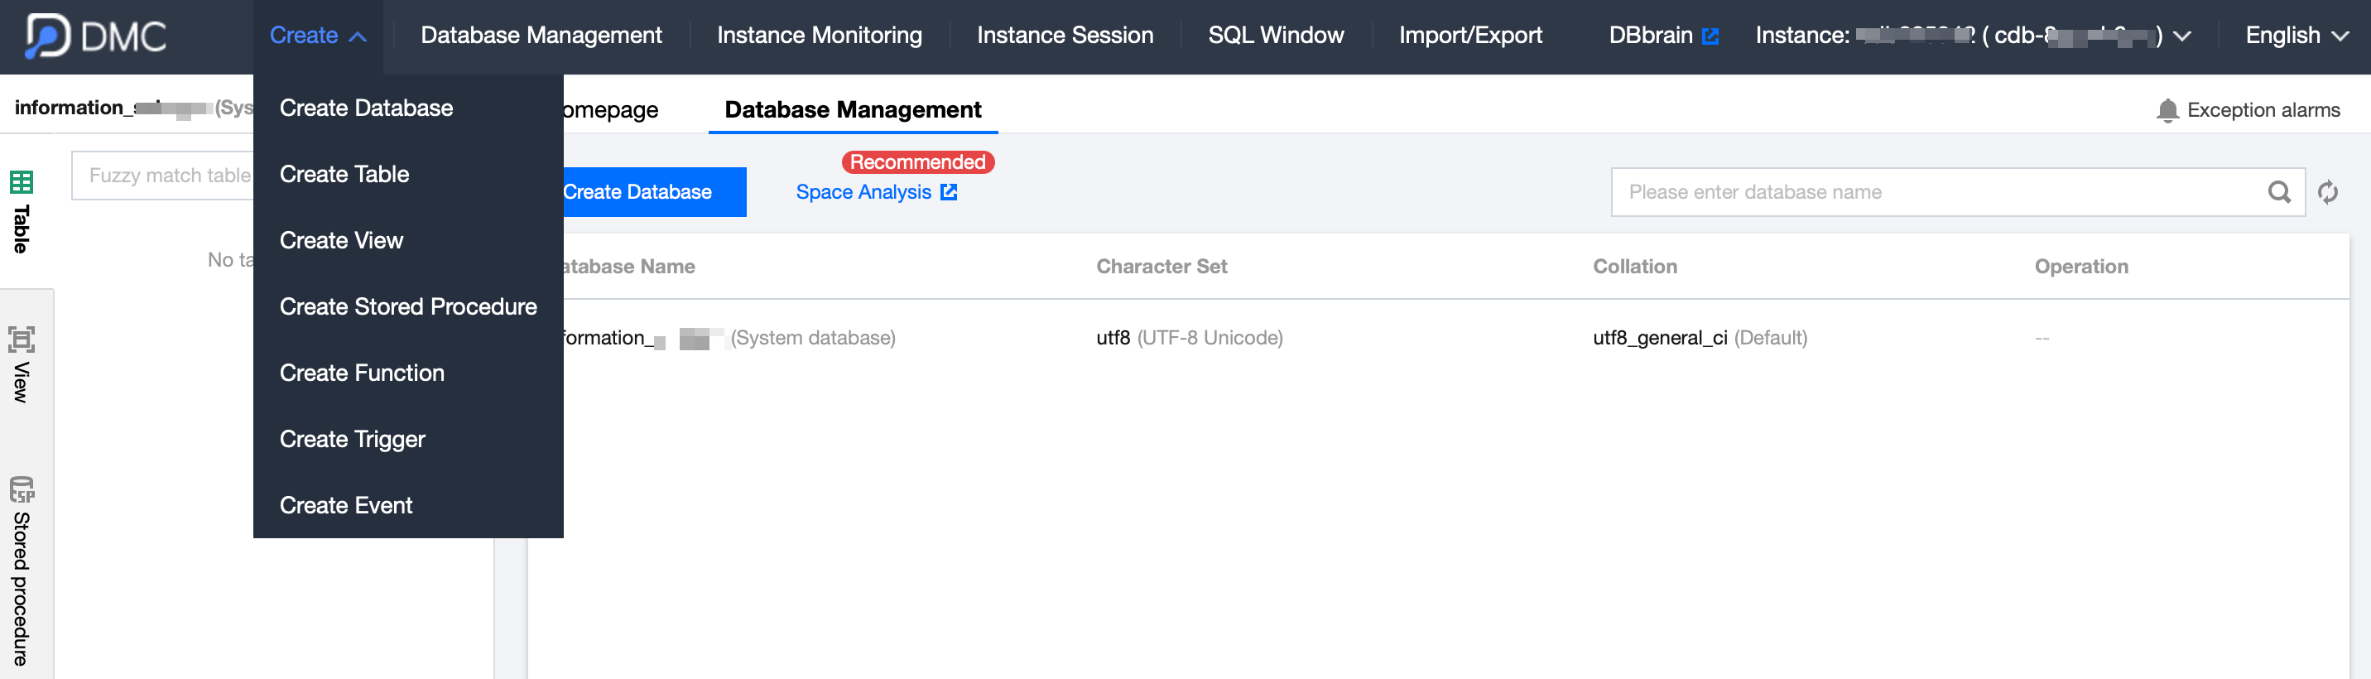The image size is (2371, 679).
Task: Open SQL Window in top navigation
Action: [1275, 36]
